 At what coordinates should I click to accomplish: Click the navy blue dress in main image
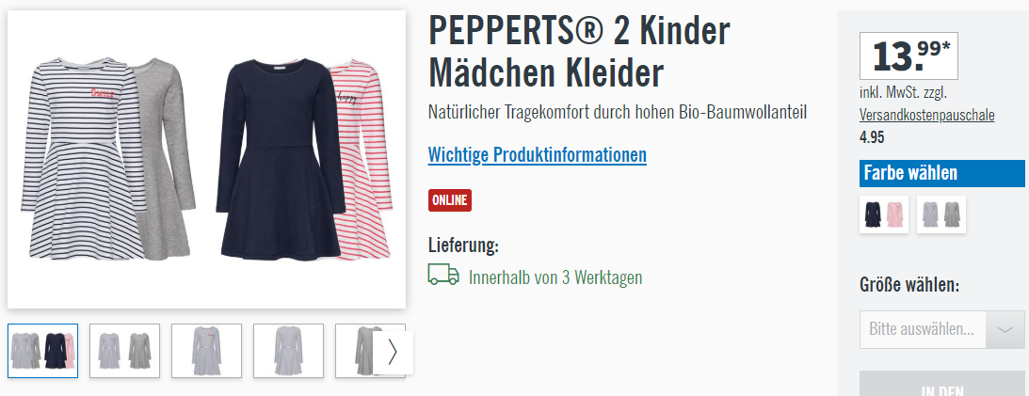click(281, 159)
